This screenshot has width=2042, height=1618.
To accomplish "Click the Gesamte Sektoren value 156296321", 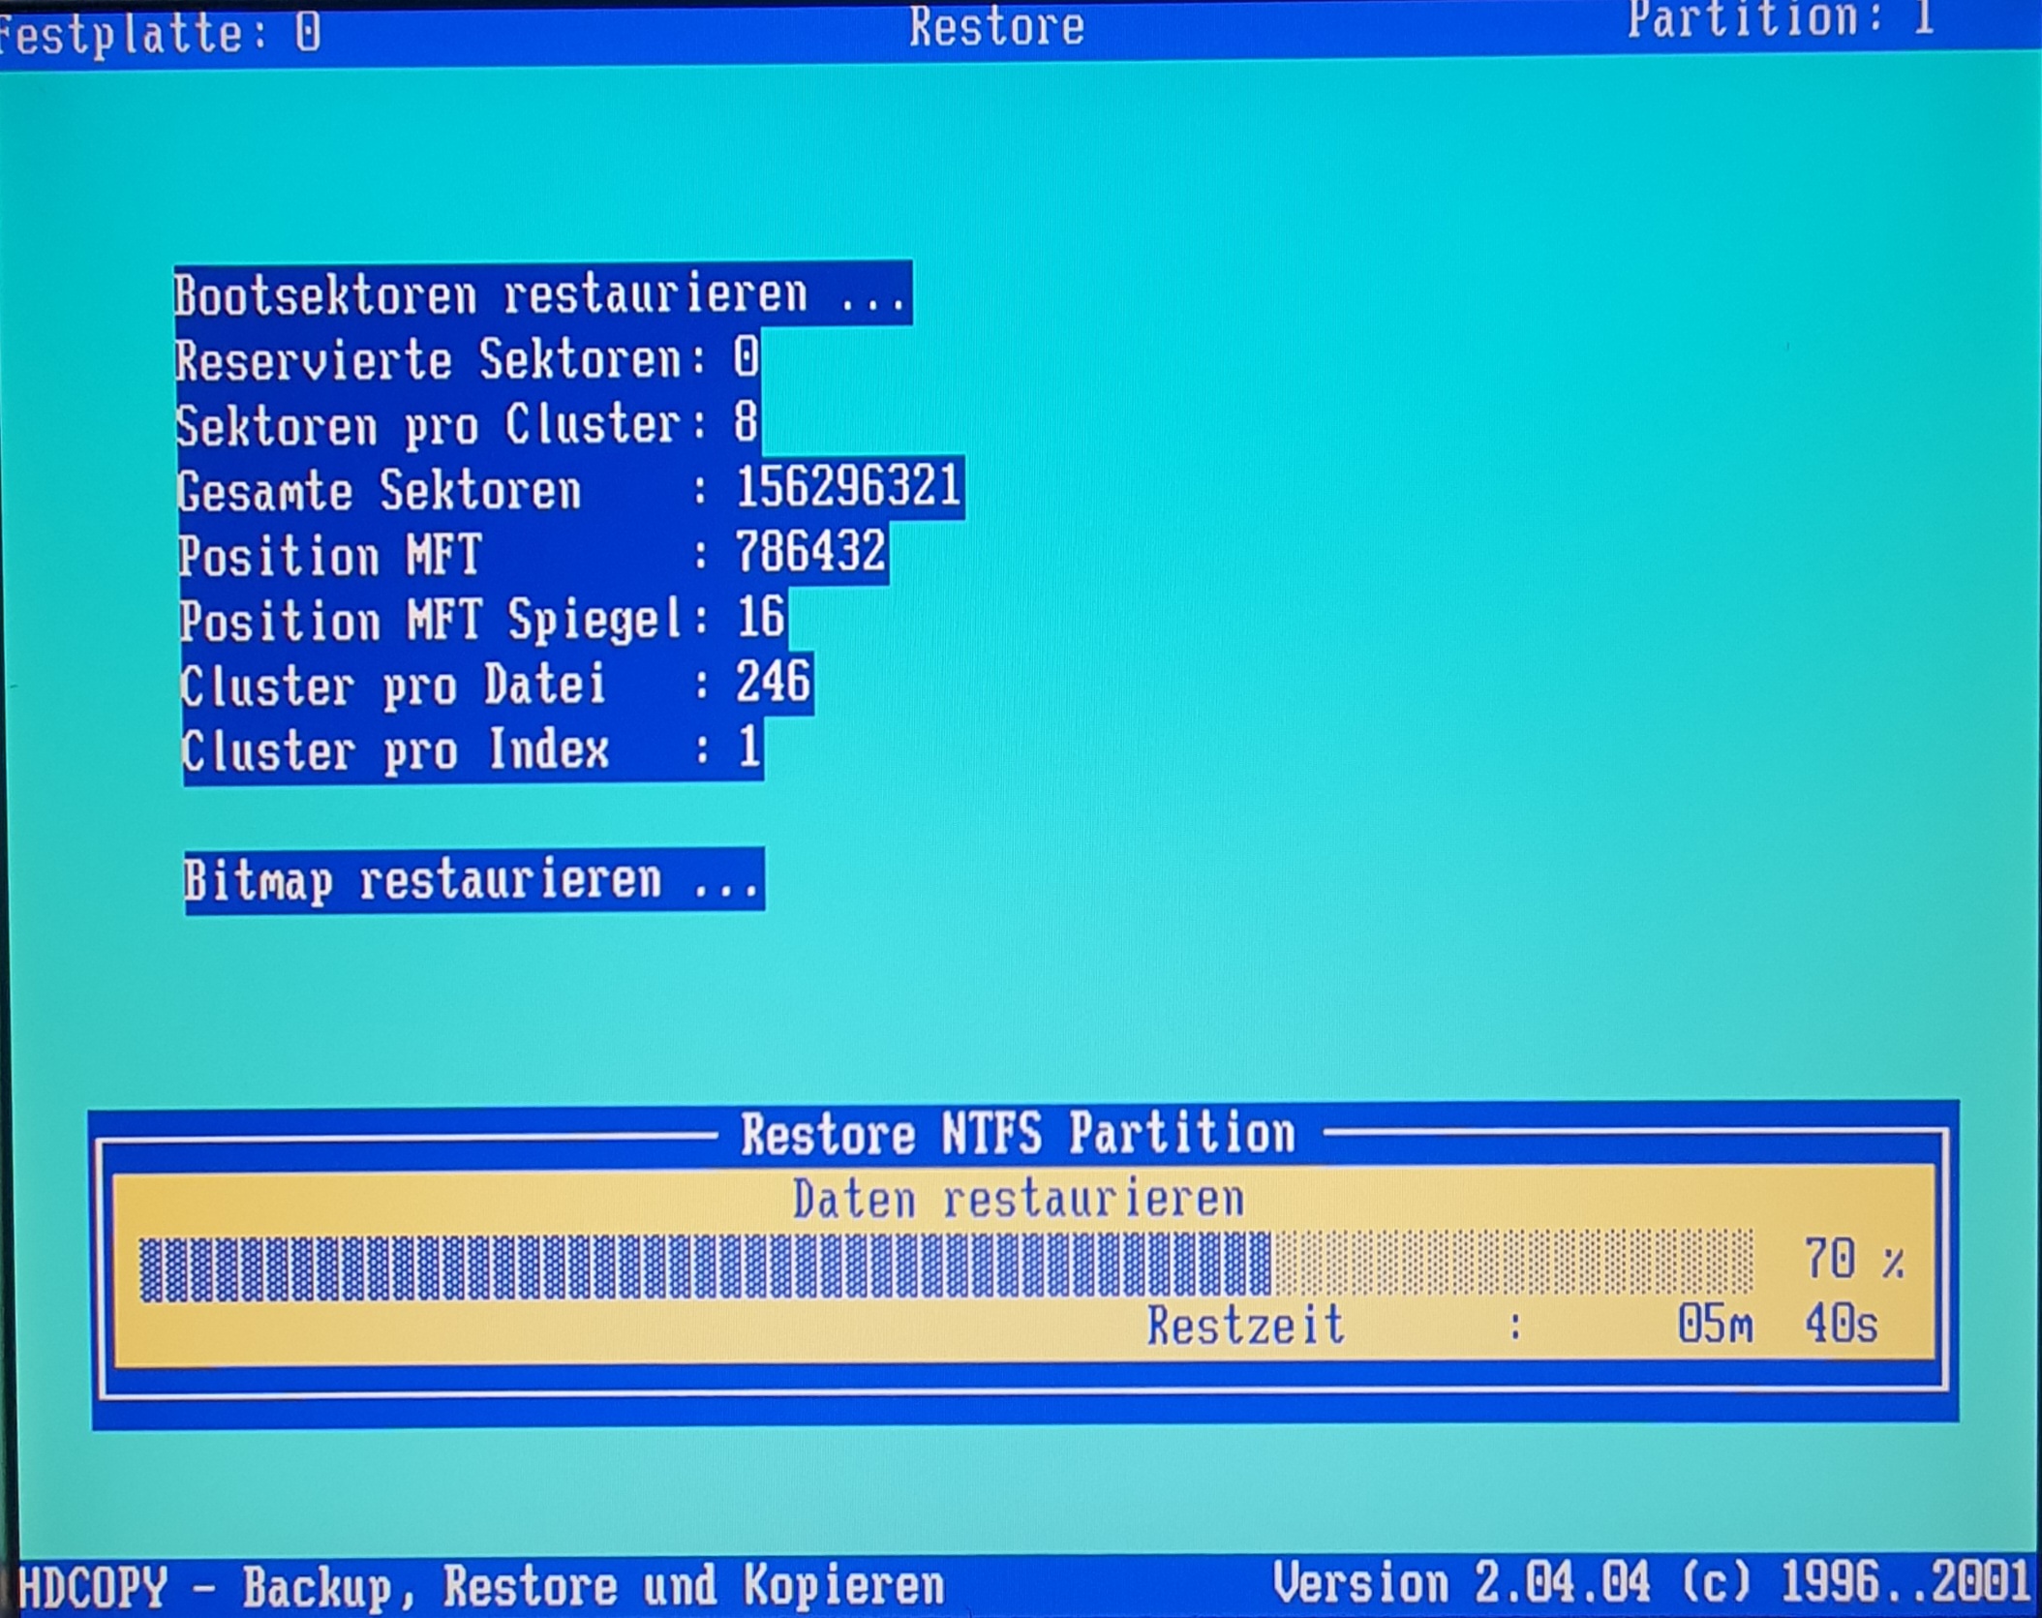I will [848, 486].
